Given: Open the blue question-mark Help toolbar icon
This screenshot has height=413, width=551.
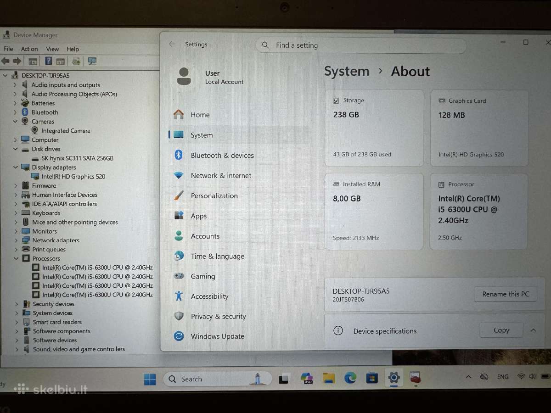Looking at the screenshot, I should tap(48, 61).
